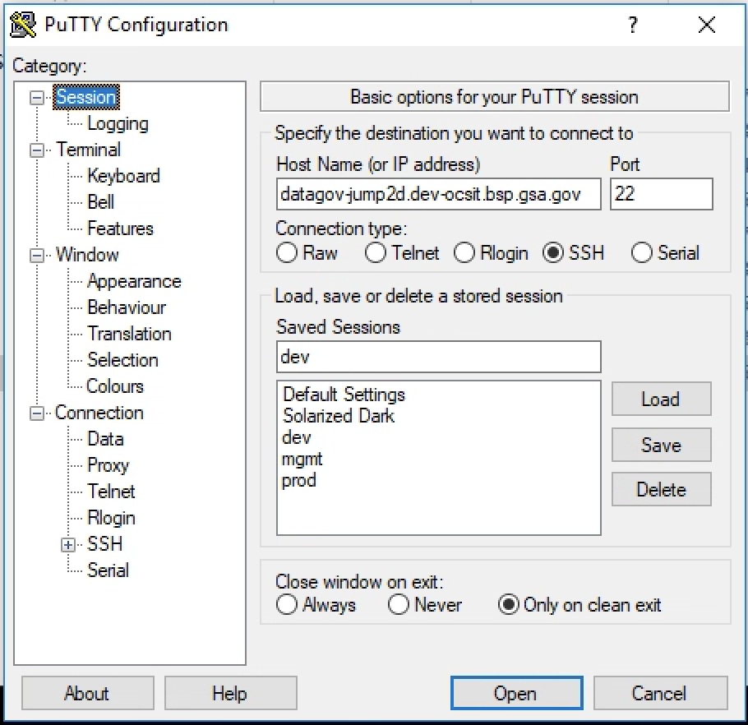Image resolution: width=748 pixels, height=725 pixels.
Task: Open the Bell settings category
Action: [100, 202]
